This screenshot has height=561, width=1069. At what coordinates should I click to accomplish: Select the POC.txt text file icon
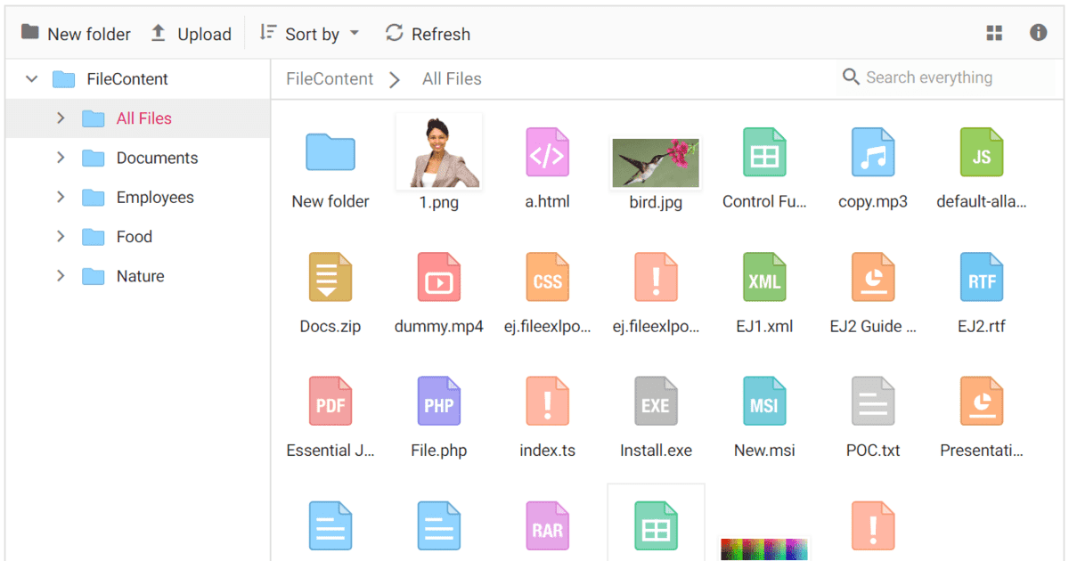[x=873, y=402]
